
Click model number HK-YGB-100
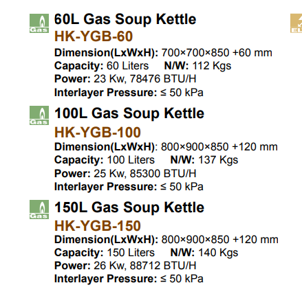(x=98, y=133)
